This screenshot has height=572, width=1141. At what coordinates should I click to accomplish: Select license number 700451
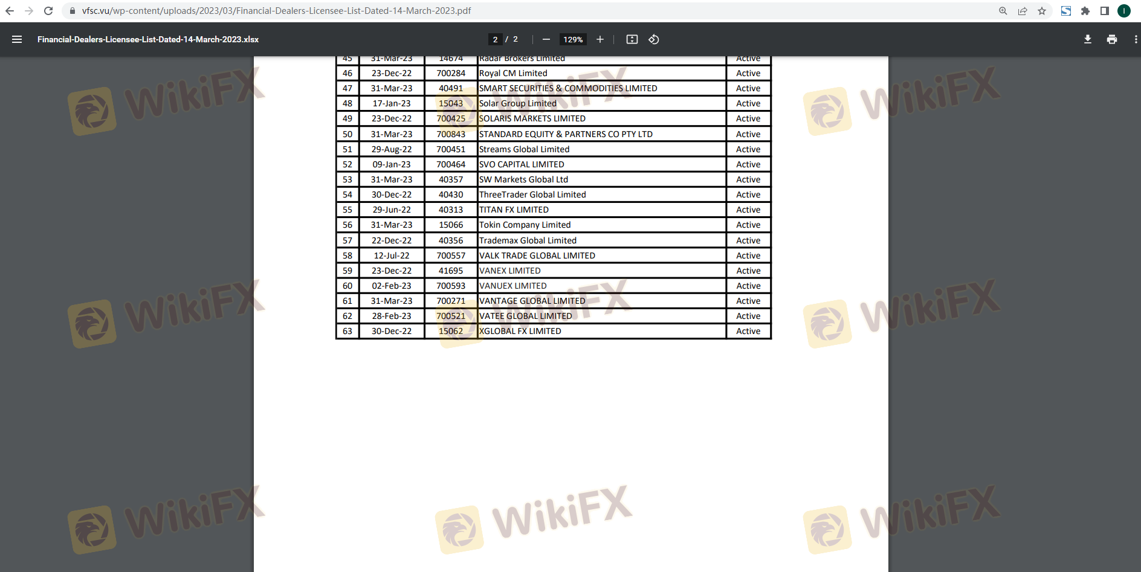(x=451, y=149)
